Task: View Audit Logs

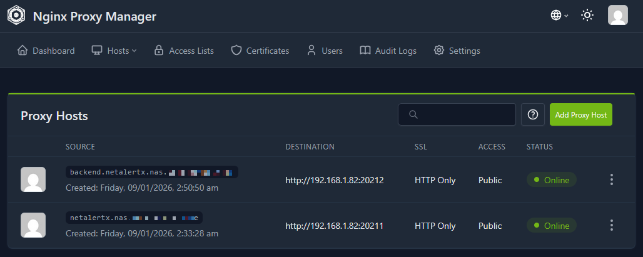Action: click(x=388, y=51)
